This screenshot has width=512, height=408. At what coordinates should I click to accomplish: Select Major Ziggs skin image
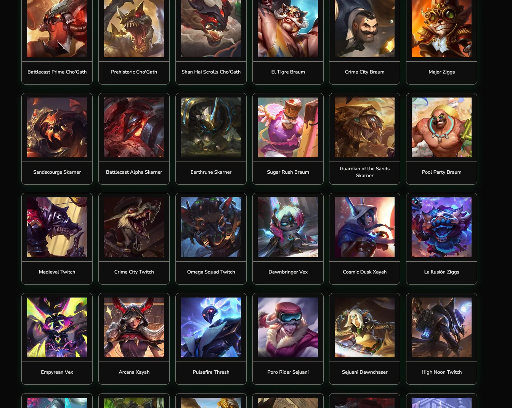click(441, 29)
